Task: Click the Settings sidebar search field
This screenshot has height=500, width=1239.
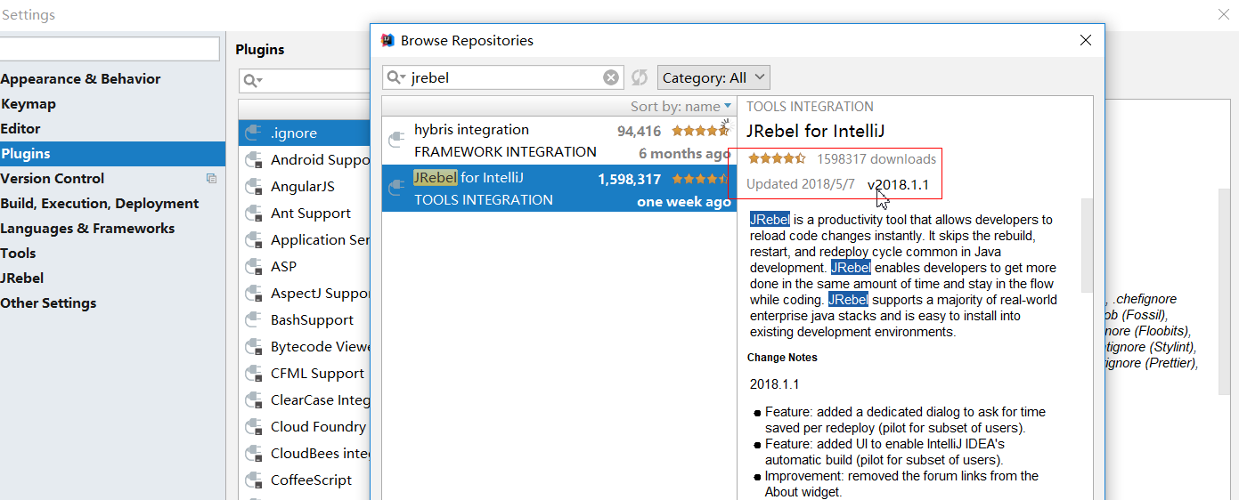Action: pyautogui.click(x=110, y=49)
